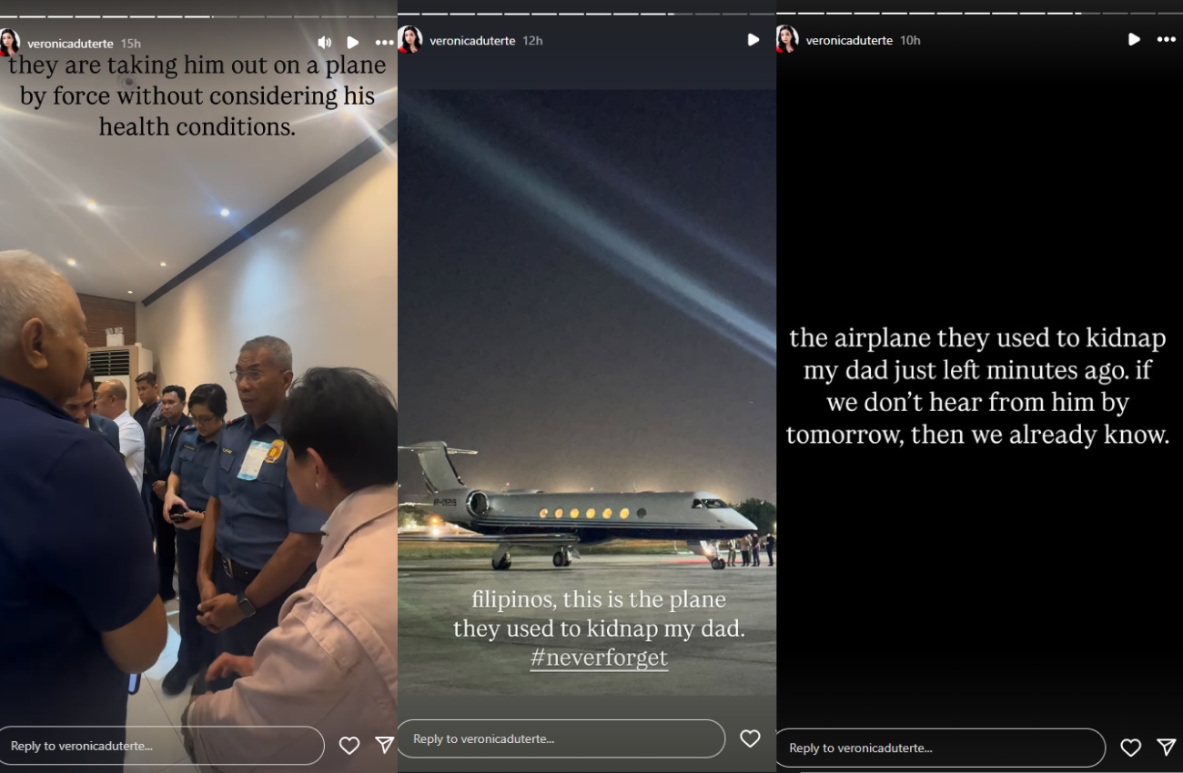Click the reply field on the 10h story
The width and height of the screenshot is (1183, 773).
coord(939,748)
